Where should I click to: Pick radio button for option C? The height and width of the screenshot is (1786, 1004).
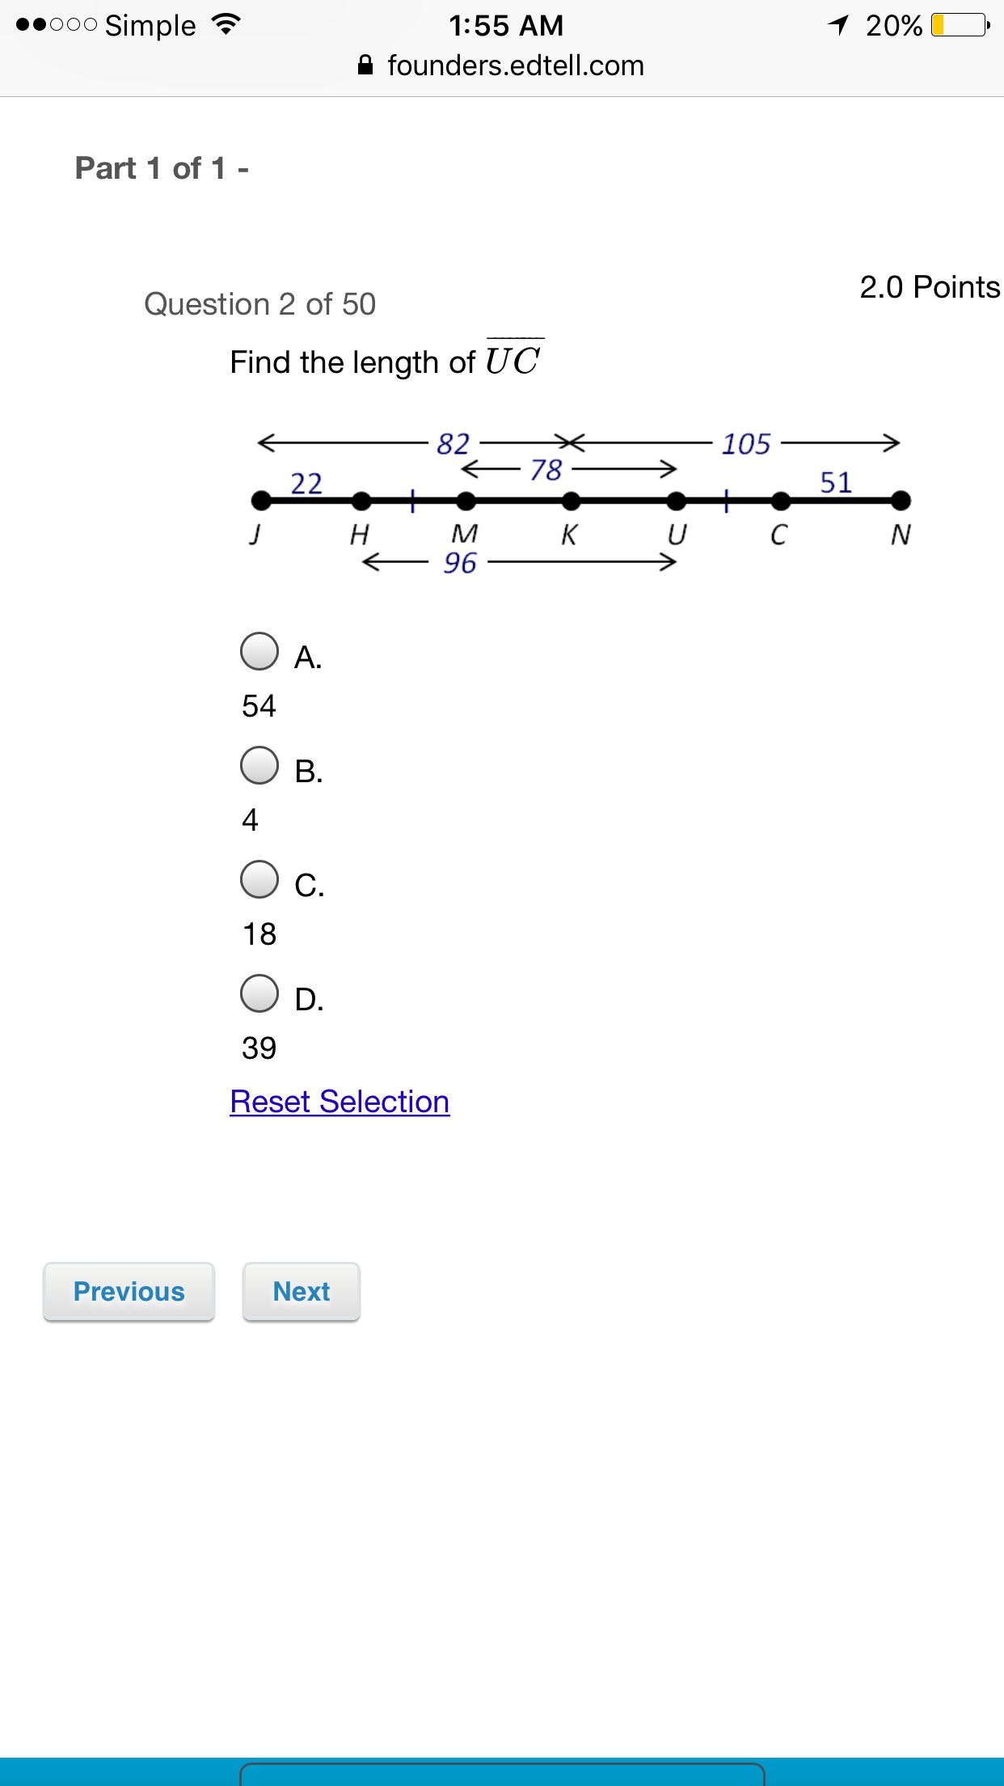pyautogui.click(x=259, y=880)
